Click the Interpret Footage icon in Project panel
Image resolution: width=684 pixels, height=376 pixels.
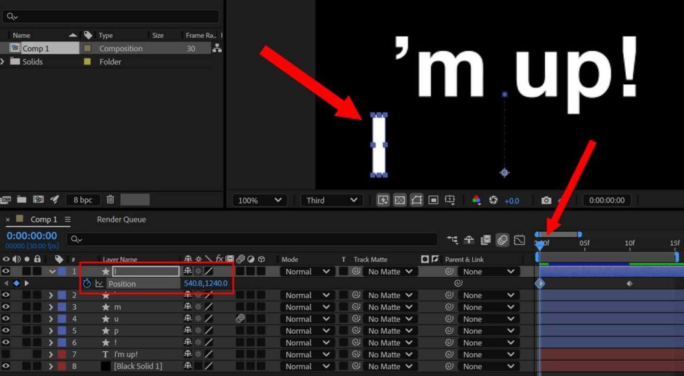5,200
